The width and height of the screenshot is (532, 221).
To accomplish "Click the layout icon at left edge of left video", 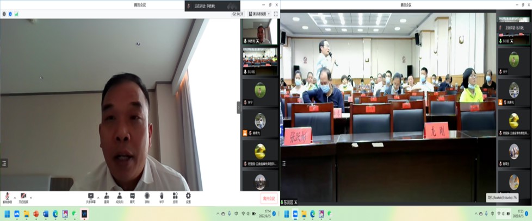I will (x=4, y=163).
